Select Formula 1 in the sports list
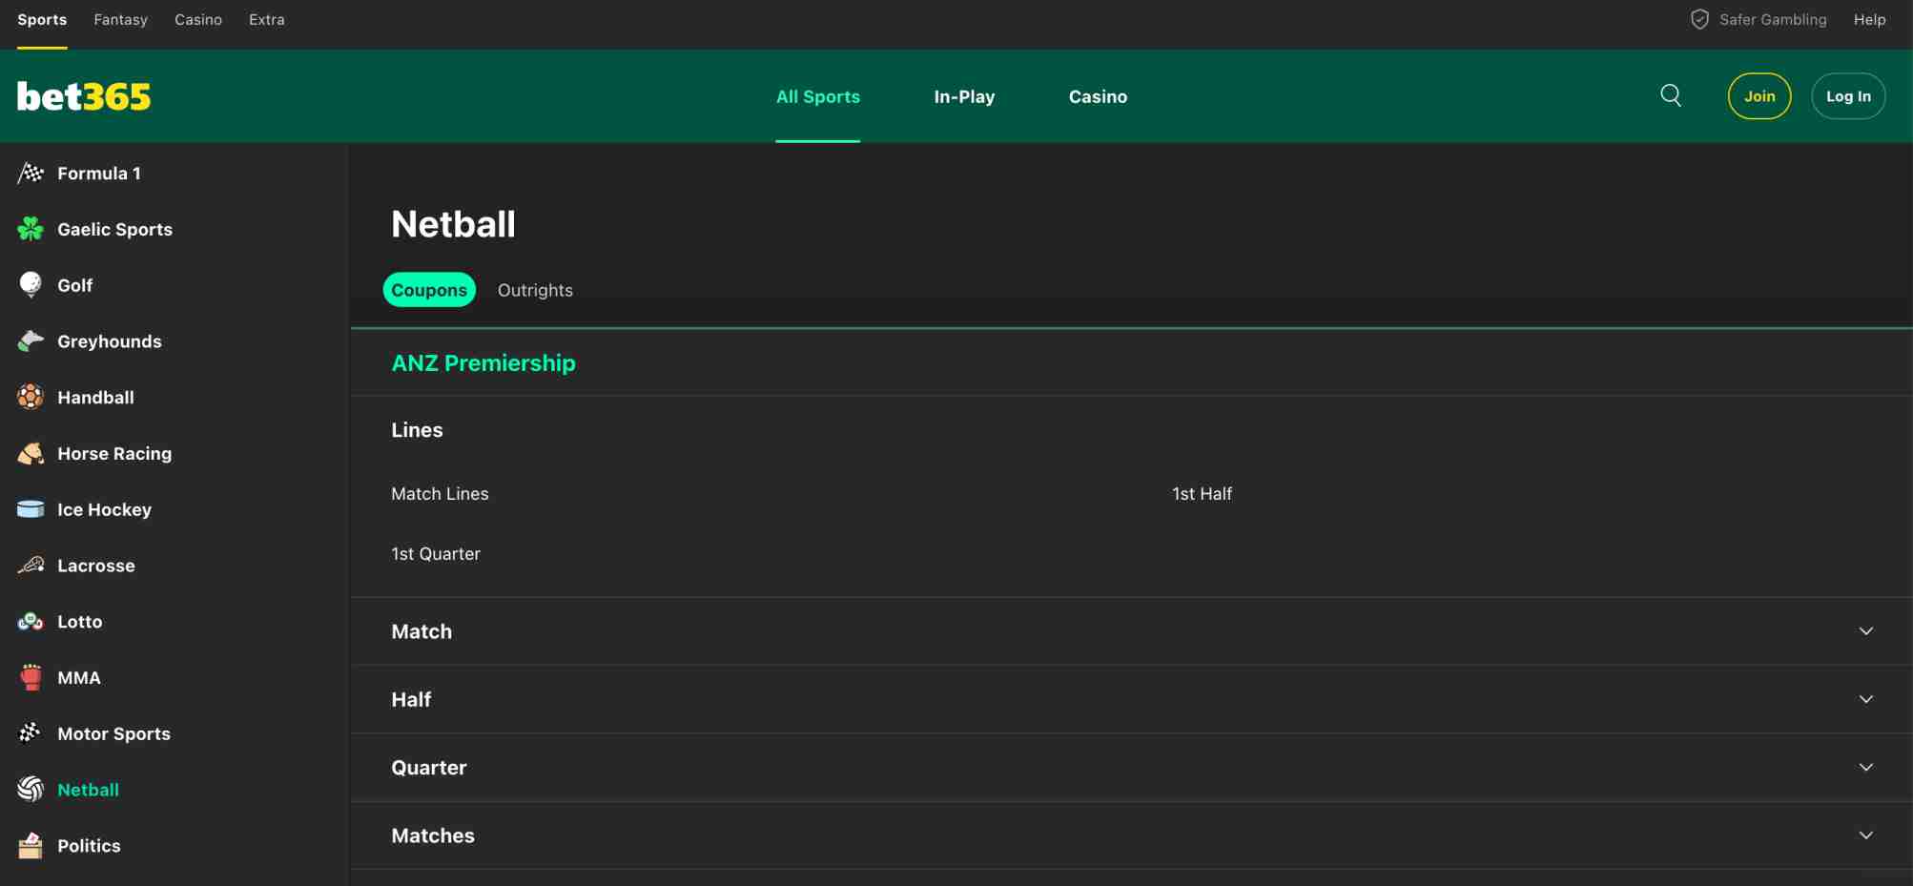 click(99, 174)
